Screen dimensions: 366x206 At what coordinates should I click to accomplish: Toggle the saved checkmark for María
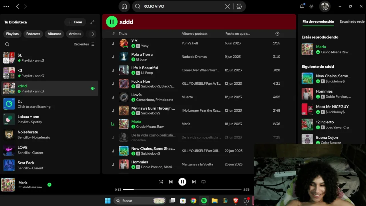point(49,185)
